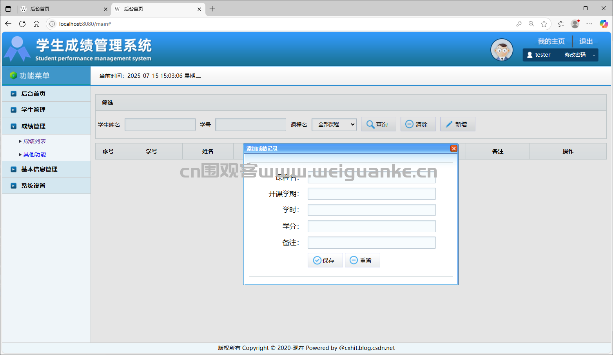Add this page to favorites star
The image size is (613, 355).
pyautogui.click(x=544, y=24)
